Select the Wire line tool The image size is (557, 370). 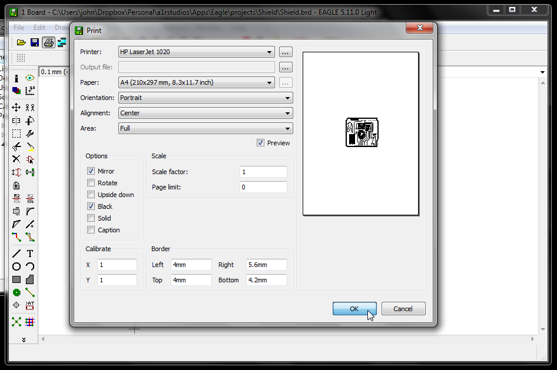(16, 254)
